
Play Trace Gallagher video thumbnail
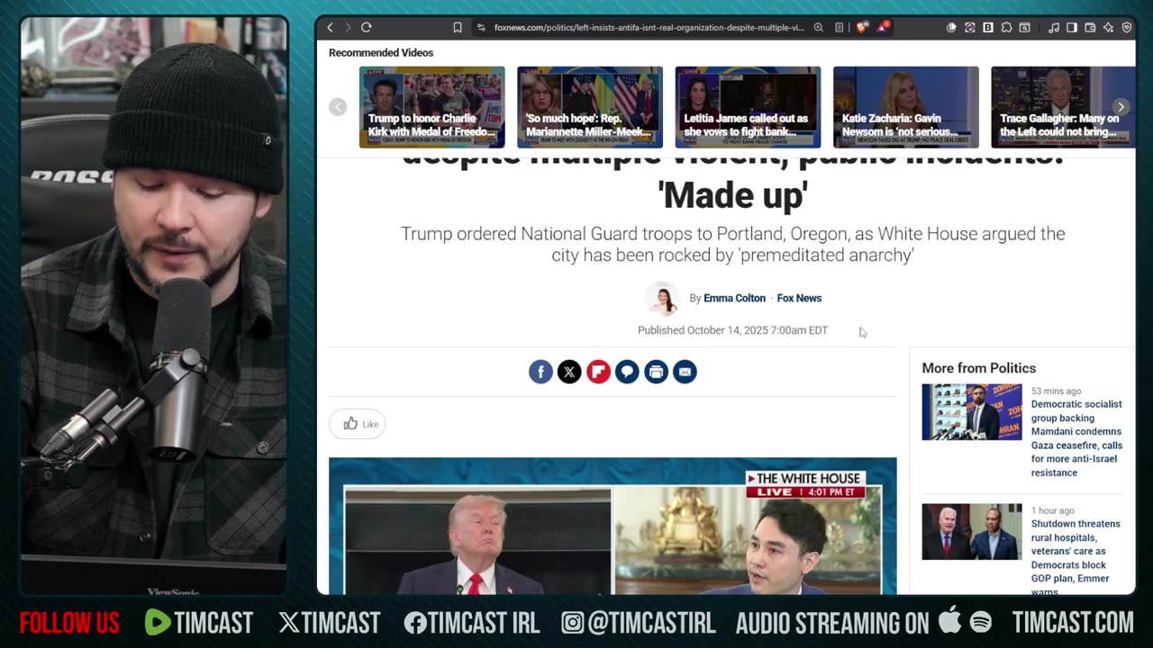(1063, 107)
